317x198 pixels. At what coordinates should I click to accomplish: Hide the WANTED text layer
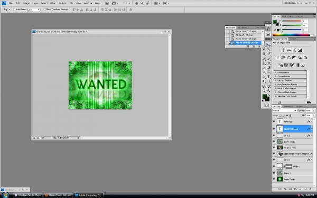pyautogui.click(x=274, y=121)
